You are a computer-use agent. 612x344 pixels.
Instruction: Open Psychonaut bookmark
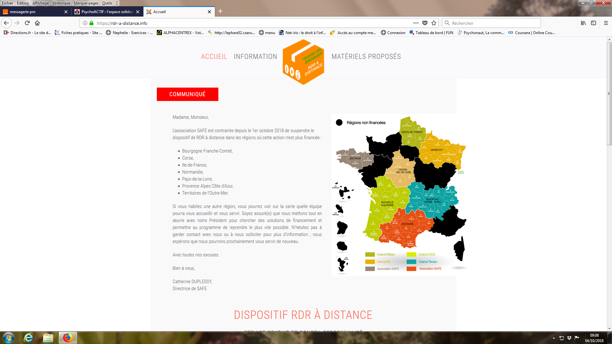click(481, 32)
